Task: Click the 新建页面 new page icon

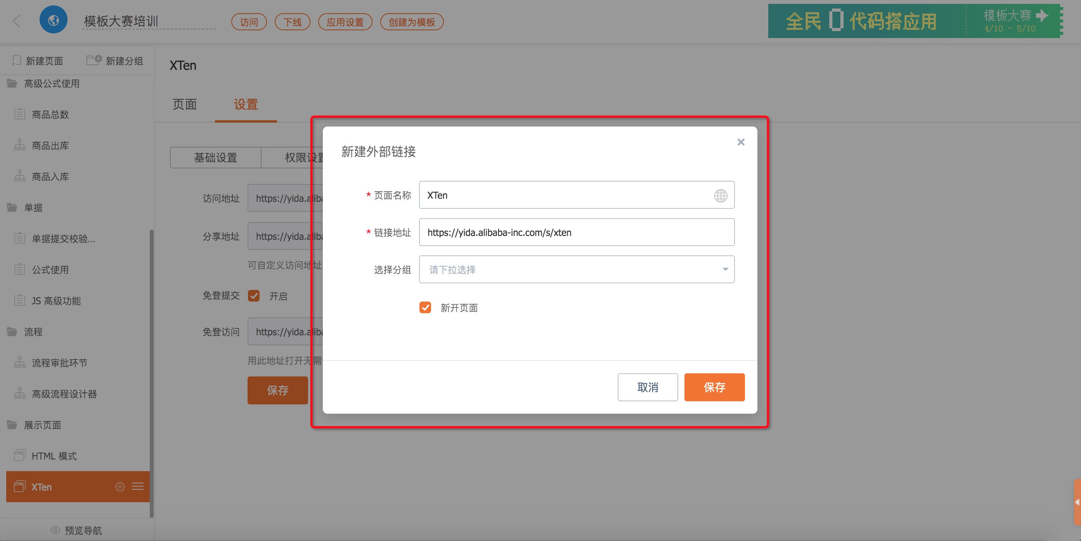Action: [16, 61]
